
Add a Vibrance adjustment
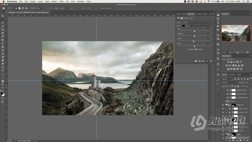[241, 62]
